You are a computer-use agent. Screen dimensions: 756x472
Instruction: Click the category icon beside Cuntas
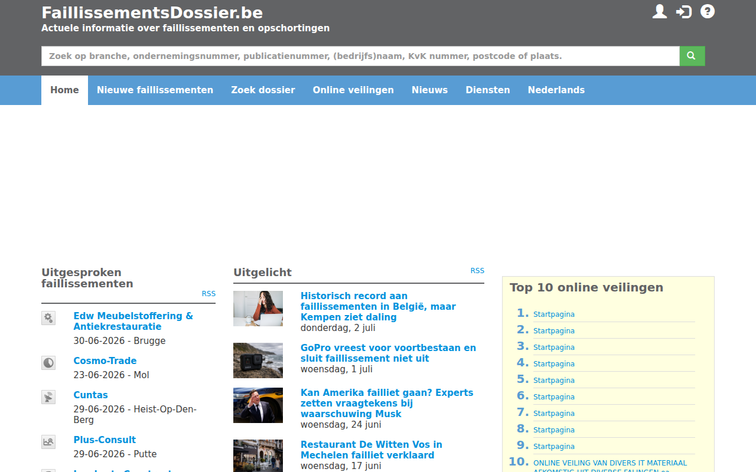tap(48, 397)
